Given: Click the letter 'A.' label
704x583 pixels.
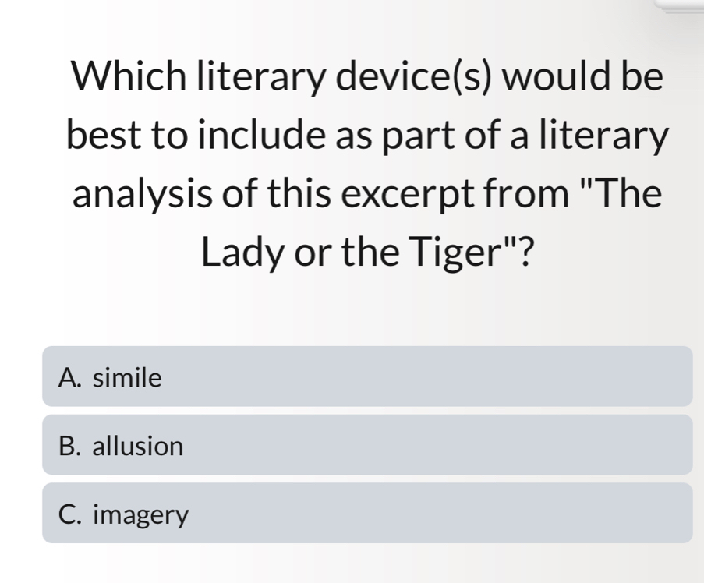Looking at the screenshot, I should pyautogui.click(x=72, y=378).
